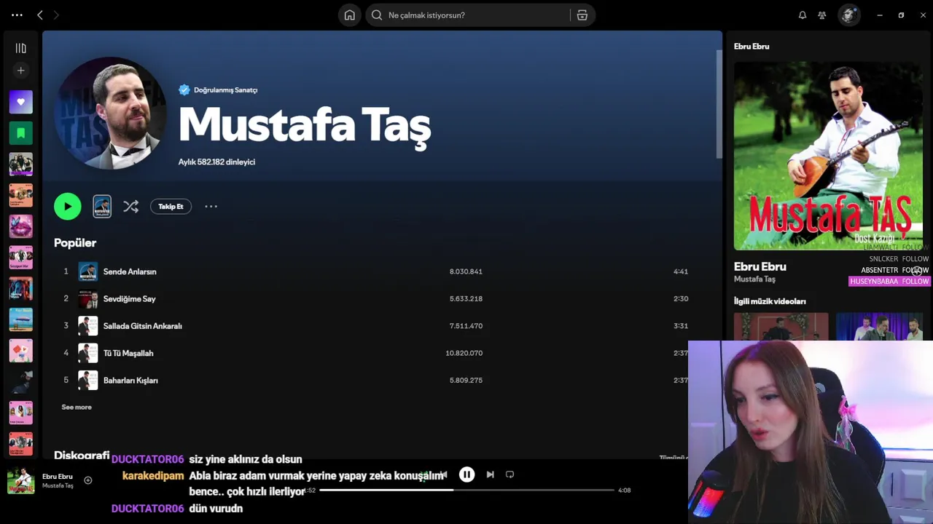The width and height of the screenshot is (933, 524).
Task: Click the blue verified artist badge
Action: tap(184, 90)
